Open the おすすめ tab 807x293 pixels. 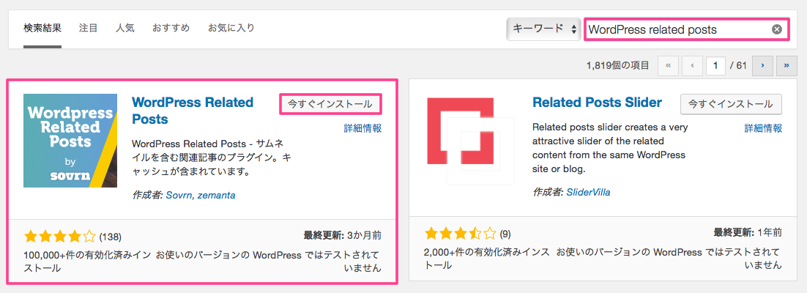tap(171, 28)
